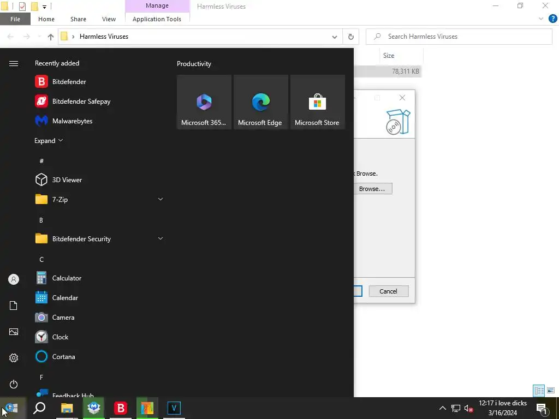
Task: Switch to Malwarebytes installer in taskbar
Action: [x=94, y=408]
